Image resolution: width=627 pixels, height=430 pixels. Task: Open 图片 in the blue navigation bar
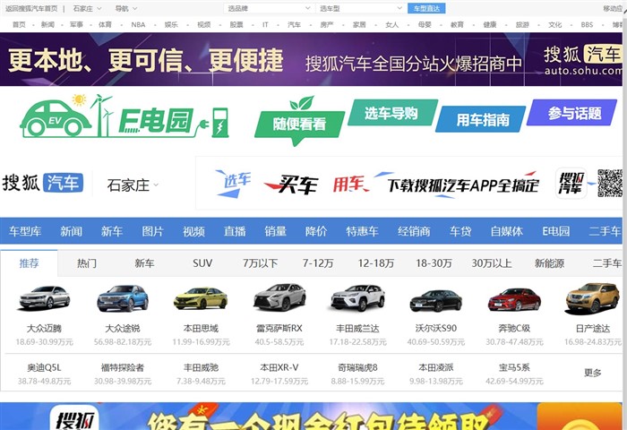(x=153, y=231)
